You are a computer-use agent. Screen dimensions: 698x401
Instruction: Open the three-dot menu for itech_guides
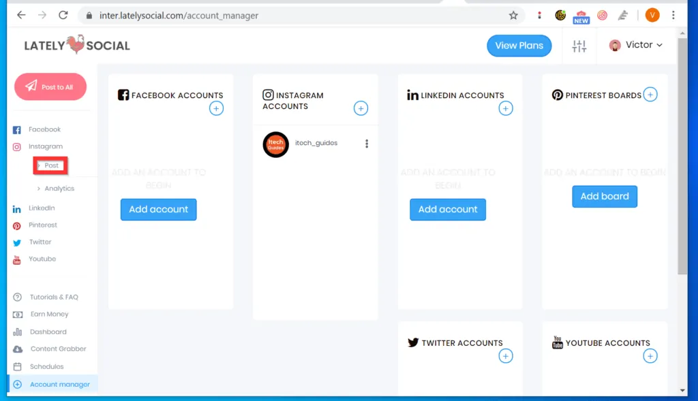[366, 144]
